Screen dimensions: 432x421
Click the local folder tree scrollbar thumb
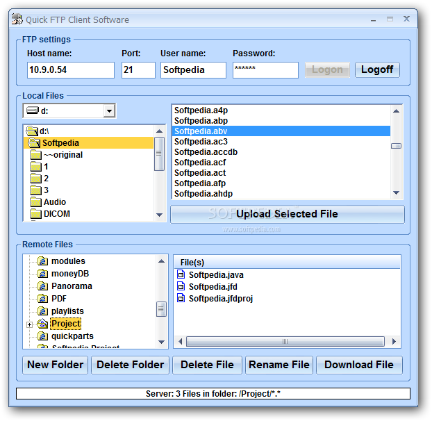pos(159,154)
